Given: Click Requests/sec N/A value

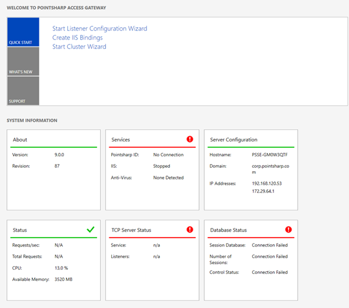Looking at the screenshot, I should click(x=59, y=245).
